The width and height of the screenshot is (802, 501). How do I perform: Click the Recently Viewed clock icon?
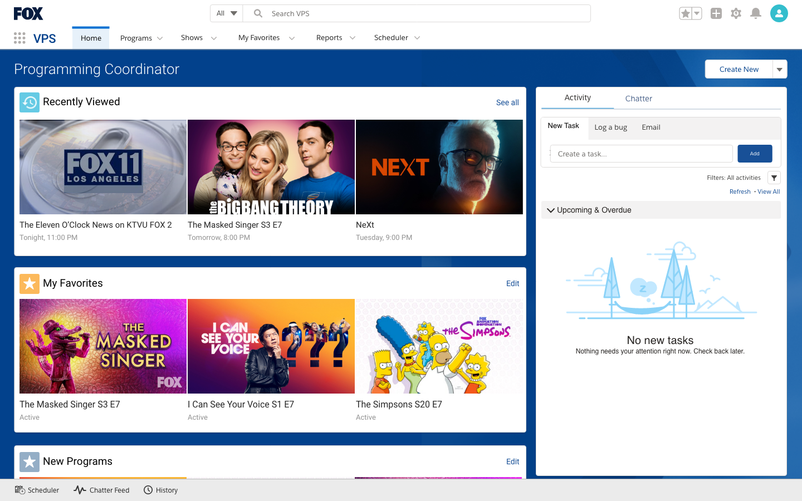[30, 102]
